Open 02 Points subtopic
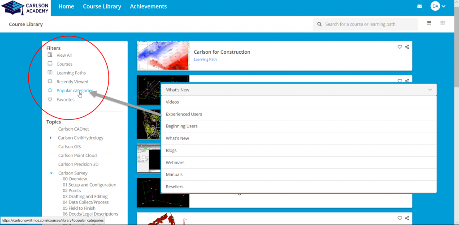This screenshot has width=459, height=225. [72, 191]
